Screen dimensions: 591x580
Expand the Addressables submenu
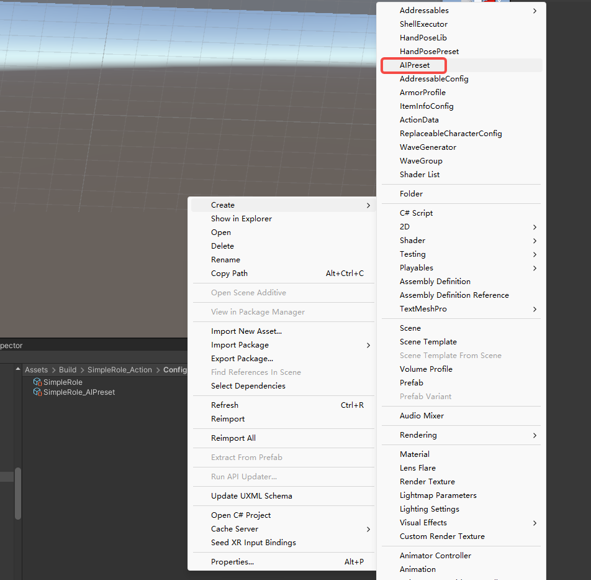tap(424, 11)
